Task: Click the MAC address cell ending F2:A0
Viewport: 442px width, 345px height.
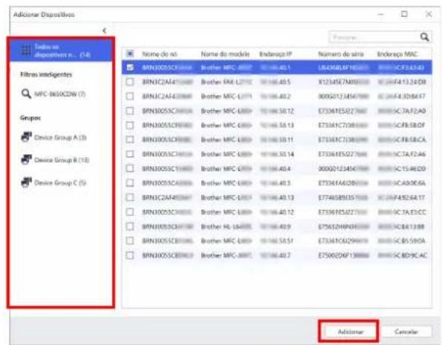Action: pyautogui.click(x=402, y=111)
